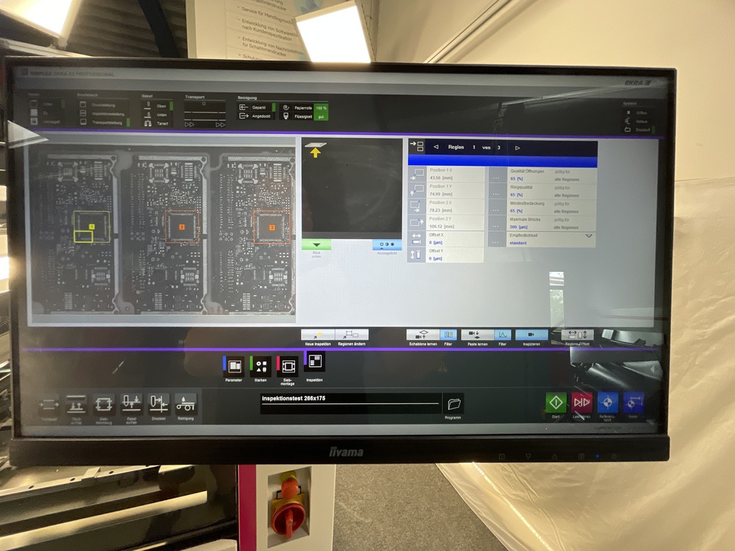Click the red Leerfahren icon
This screenshot has width=735, height=551.
click(581, 402)
